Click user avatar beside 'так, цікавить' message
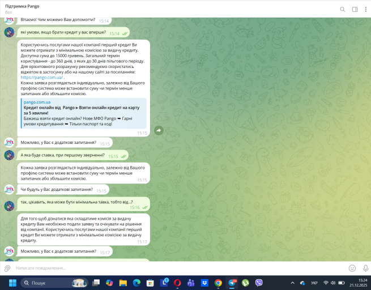 pyautogui.click(x=10, y=206)
